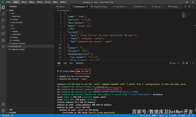Click the Run code icon in editor toolbar
This screenshot has width=196, height=117.
pos(186,6)
